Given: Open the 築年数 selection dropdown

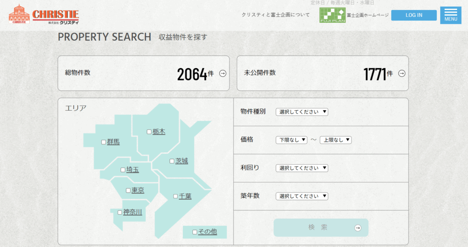Looking at the screenshot, I should 302,196.
